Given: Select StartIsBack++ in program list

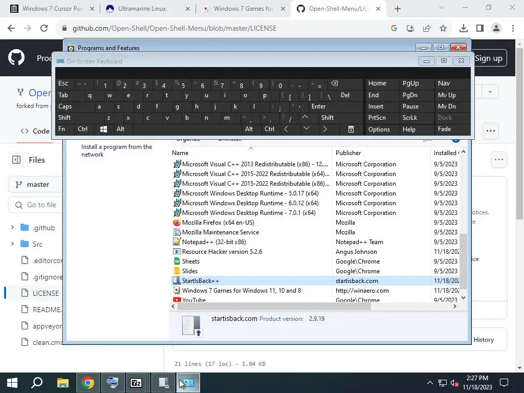Looking at the screenshot, I should [315, 281].
